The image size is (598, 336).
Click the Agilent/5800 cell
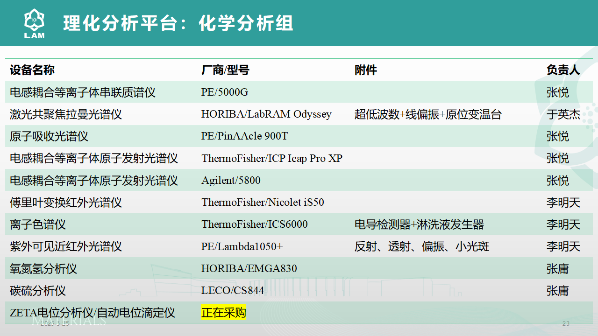coord(231,180)
